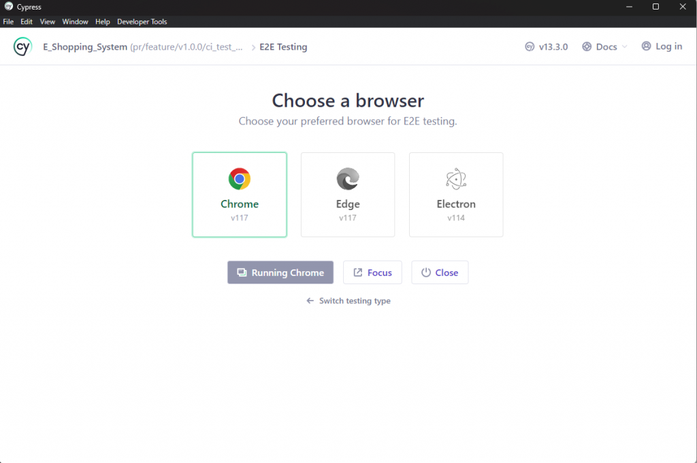Click the Electron v114 version label

point(456,218)
